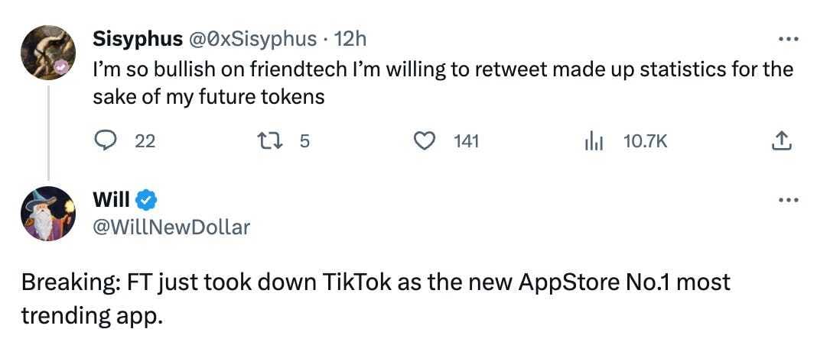Open the 12h timestamp permalink
This screenshot has height=345, width=817.
(350, 38)
